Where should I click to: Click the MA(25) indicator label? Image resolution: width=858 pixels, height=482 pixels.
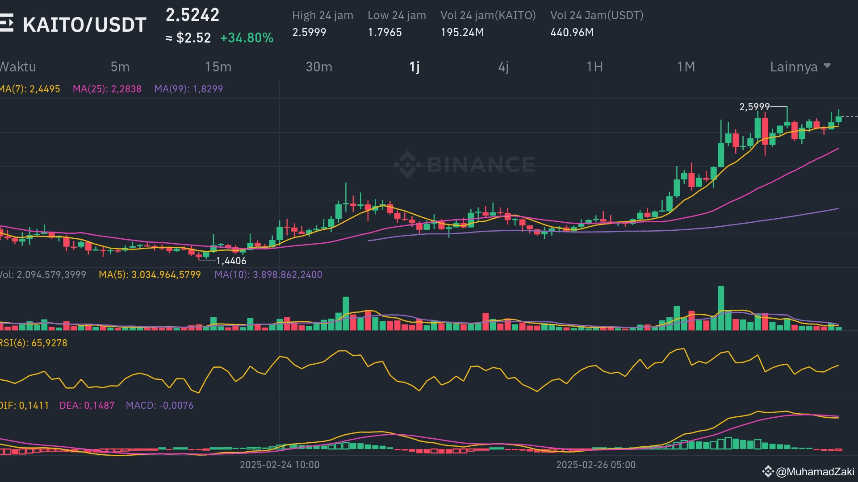pos(107,89)
